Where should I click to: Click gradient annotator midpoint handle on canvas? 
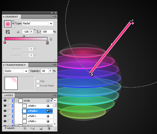point(111,44)
